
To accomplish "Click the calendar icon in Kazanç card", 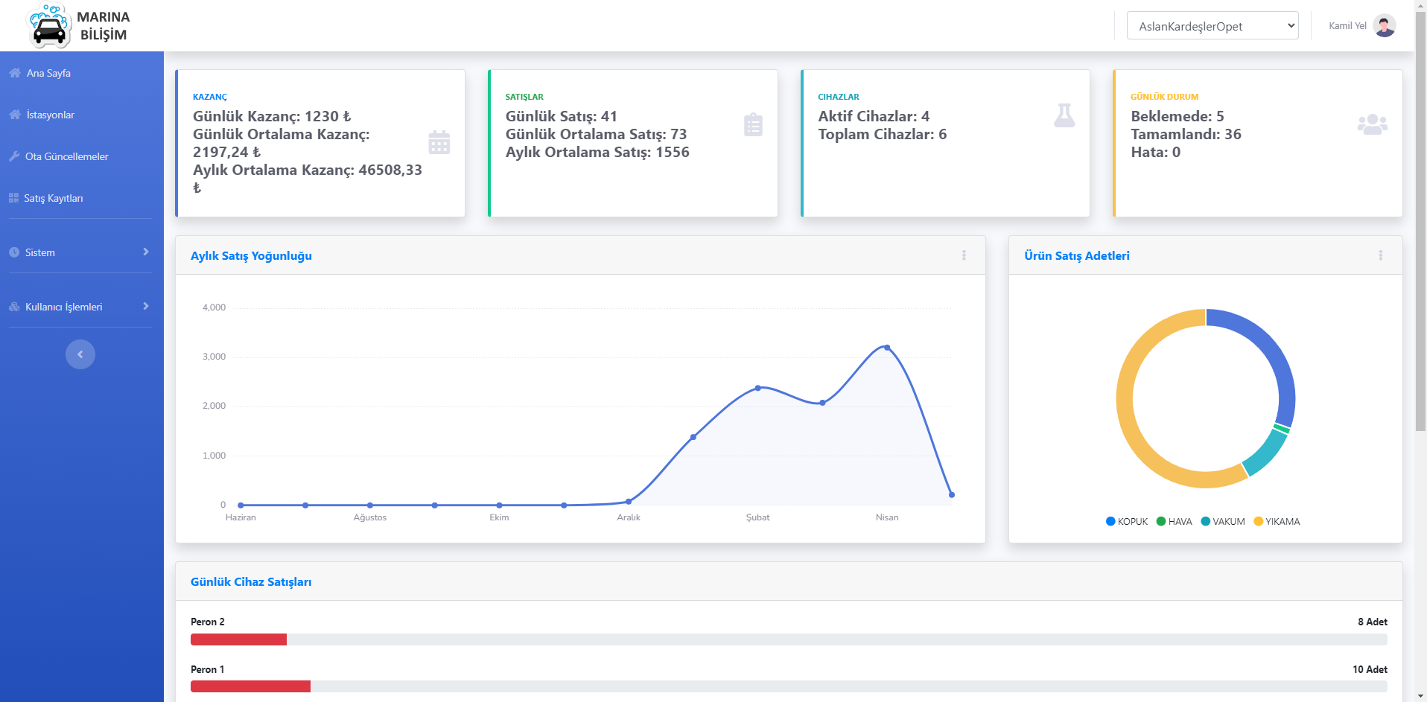I will [439, 142].
